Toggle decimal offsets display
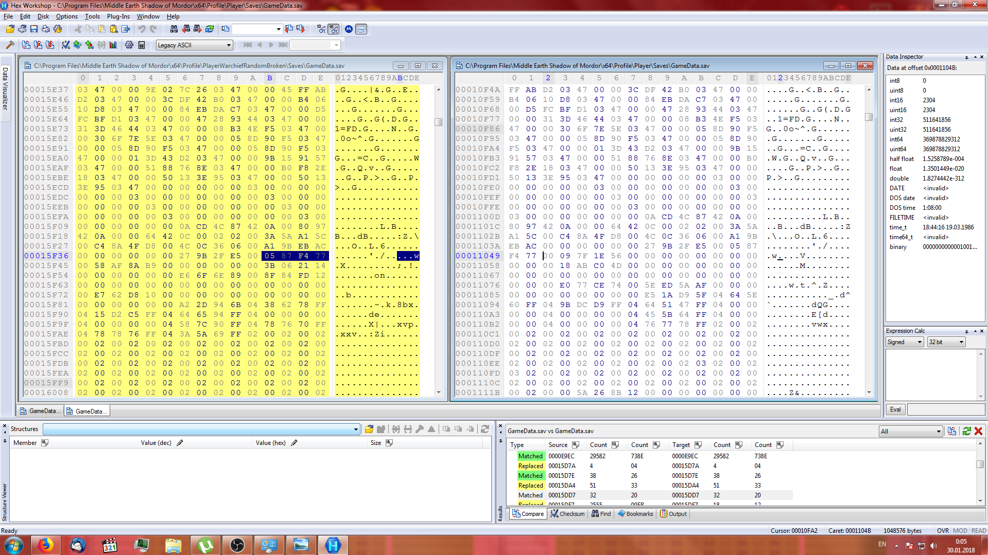The image size is (988, 555). [322, 29]
